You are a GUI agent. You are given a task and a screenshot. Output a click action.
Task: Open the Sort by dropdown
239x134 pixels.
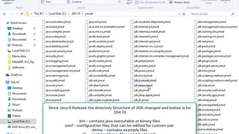pos(129,2)
